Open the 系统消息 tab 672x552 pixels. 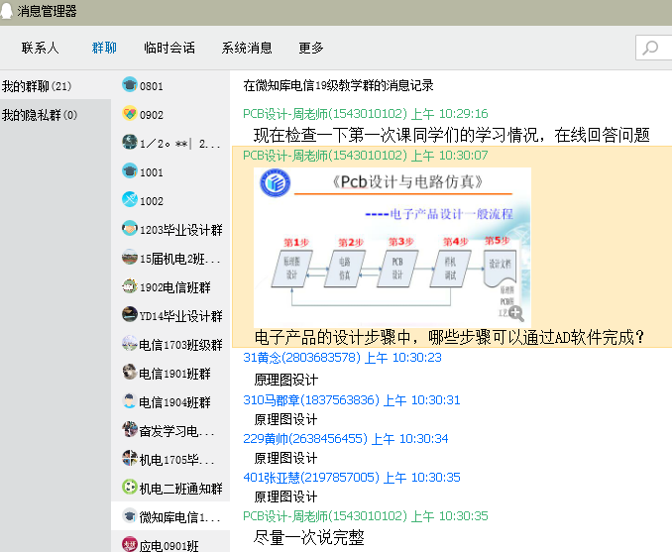[247, 48]
